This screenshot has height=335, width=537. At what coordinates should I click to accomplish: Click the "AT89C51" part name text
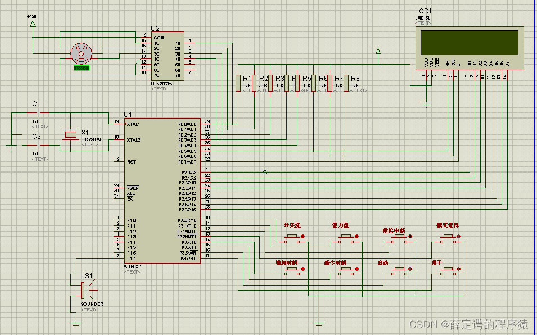click(133, 266)
